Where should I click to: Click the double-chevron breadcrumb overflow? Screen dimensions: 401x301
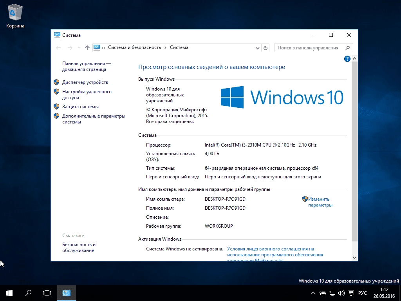pos(103,47)
